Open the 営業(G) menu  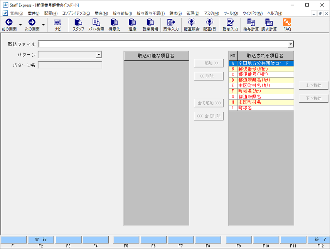coord(17,13)
